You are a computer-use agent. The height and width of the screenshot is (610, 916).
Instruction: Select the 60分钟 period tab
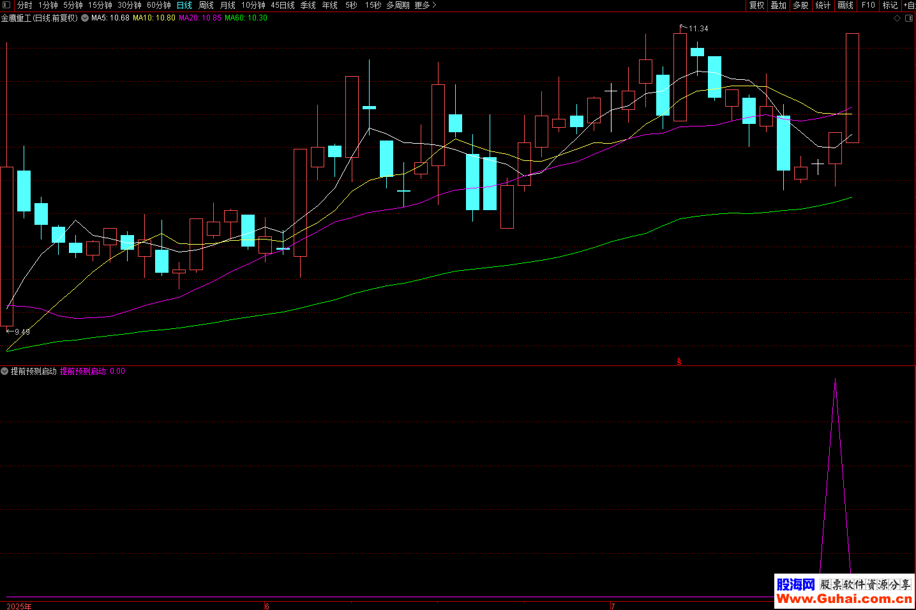click(x=159, y=5)
